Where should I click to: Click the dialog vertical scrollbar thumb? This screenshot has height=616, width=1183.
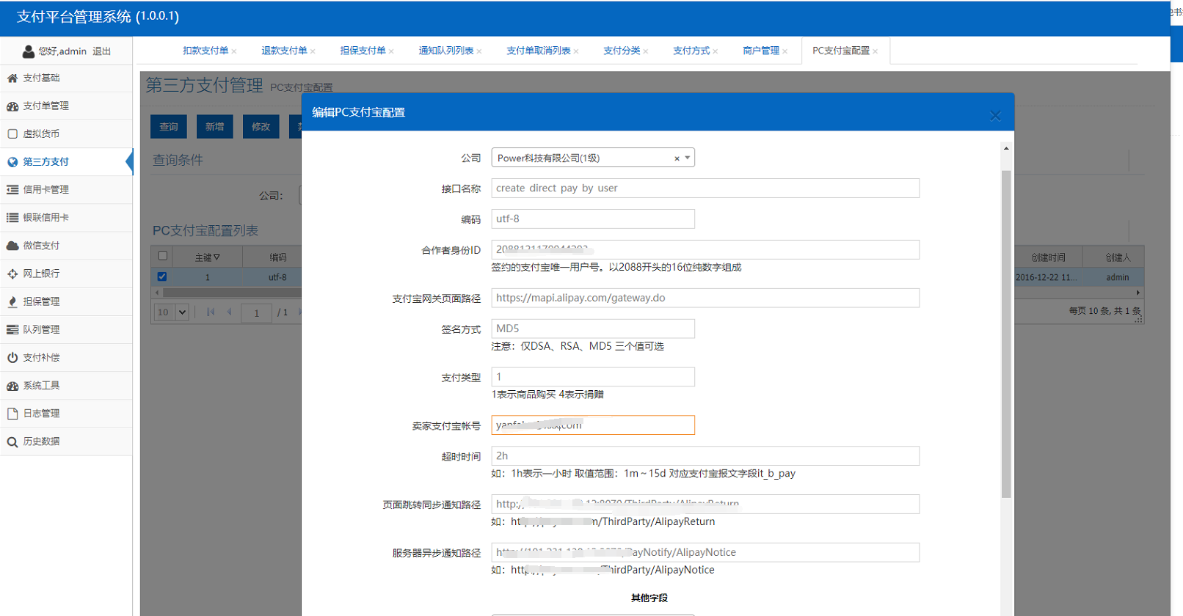pyautogui.click(x=1006, y=334)
